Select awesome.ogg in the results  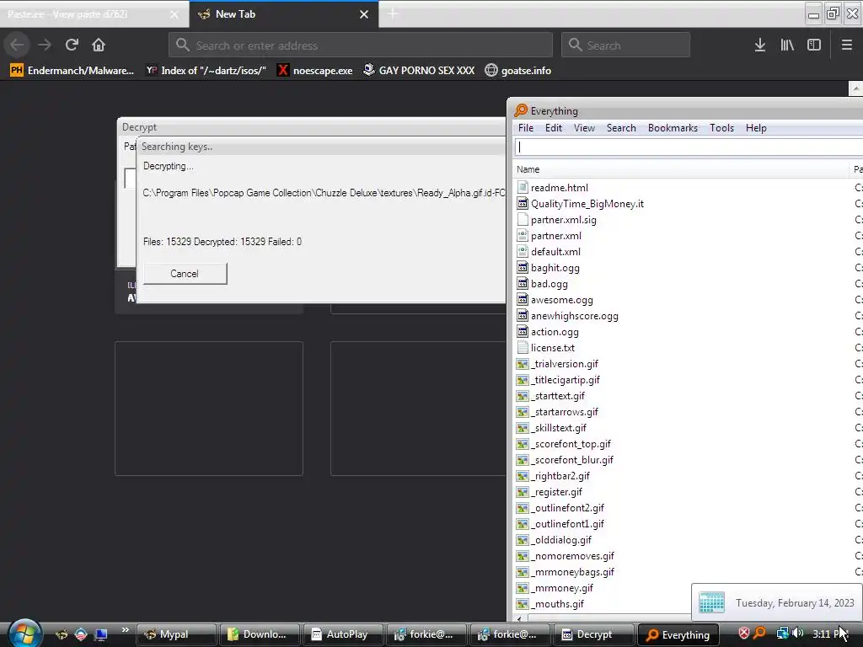562,300
